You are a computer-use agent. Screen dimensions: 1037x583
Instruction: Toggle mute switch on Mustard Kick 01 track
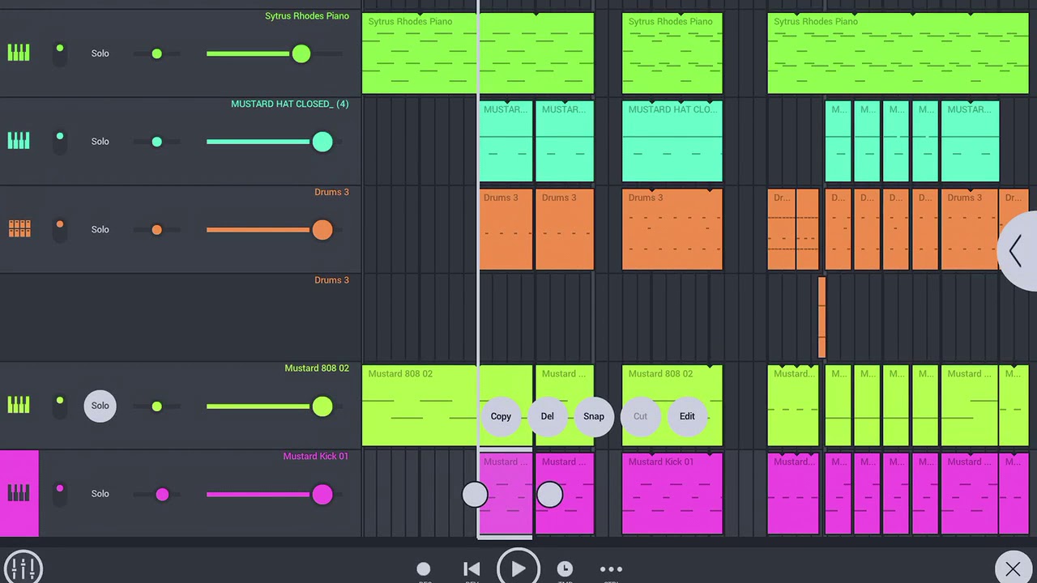pyautogui.click(x=60, y=493)
